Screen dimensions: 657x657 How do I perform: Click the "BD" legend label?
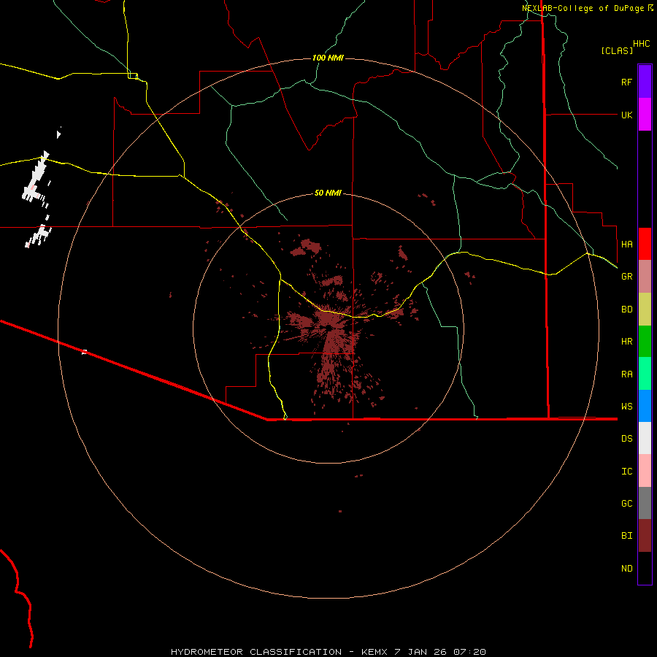click(626, 310)
